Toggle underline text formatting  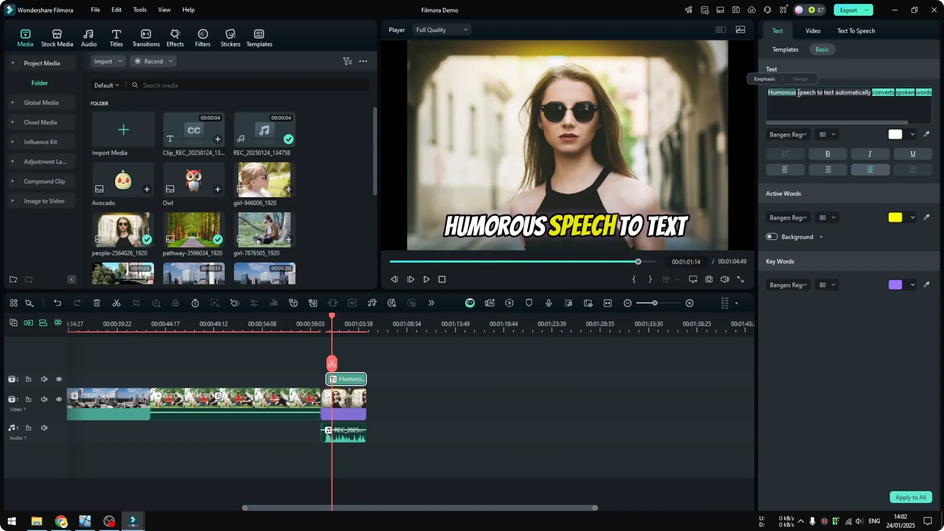pos(913,154)
